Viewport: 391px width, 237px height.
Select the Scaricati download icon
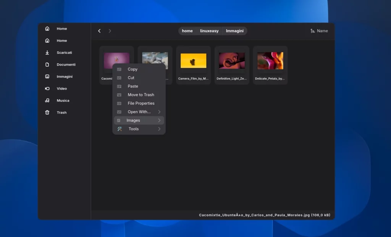pos(47,53)
